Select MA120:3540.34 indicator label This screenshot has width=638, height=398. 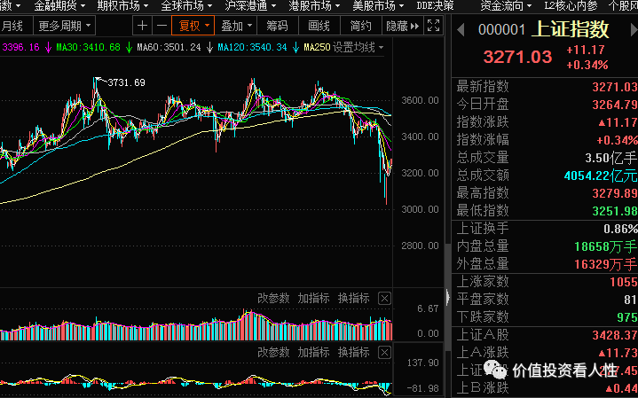[x=252, y=48]
